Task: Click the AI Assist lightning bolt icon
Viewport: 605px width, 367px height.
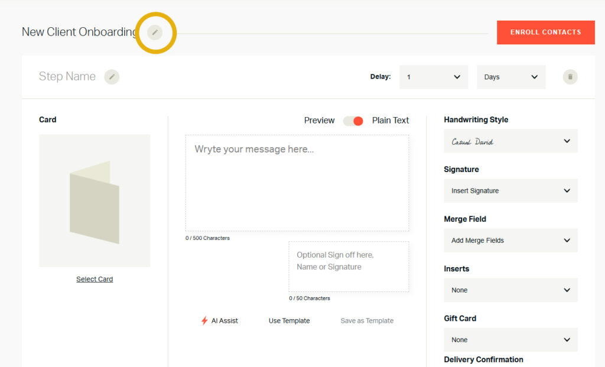Action: click(x=204, y=321)
